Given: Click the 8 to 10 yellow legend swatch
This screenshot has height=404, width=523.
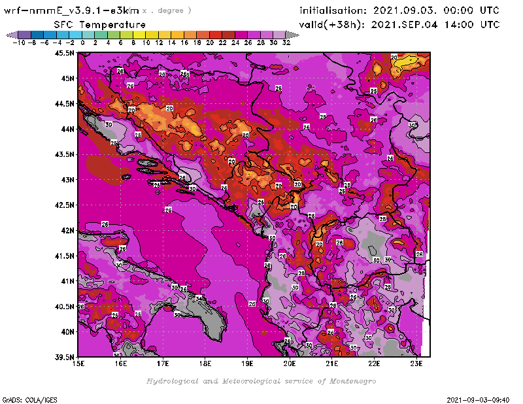Looking at the screenshot, I should point(139,35).
